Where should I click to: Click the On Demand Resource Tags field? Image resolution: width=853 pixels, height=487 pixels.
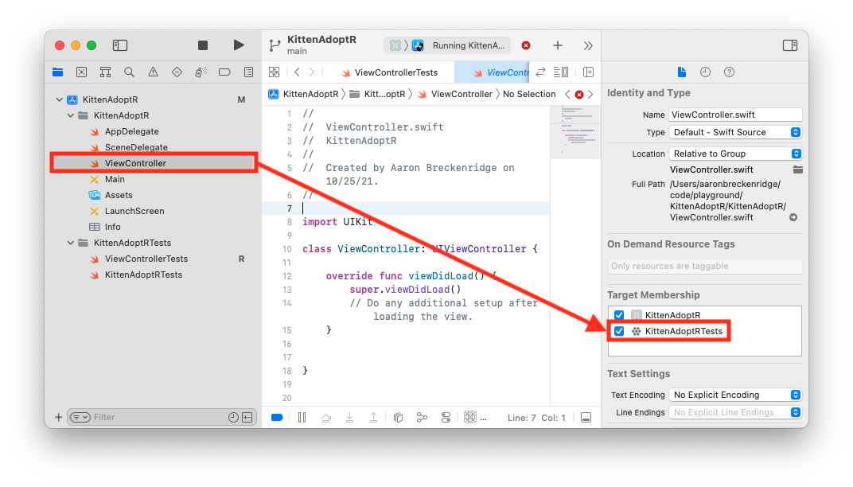point(705,266)
